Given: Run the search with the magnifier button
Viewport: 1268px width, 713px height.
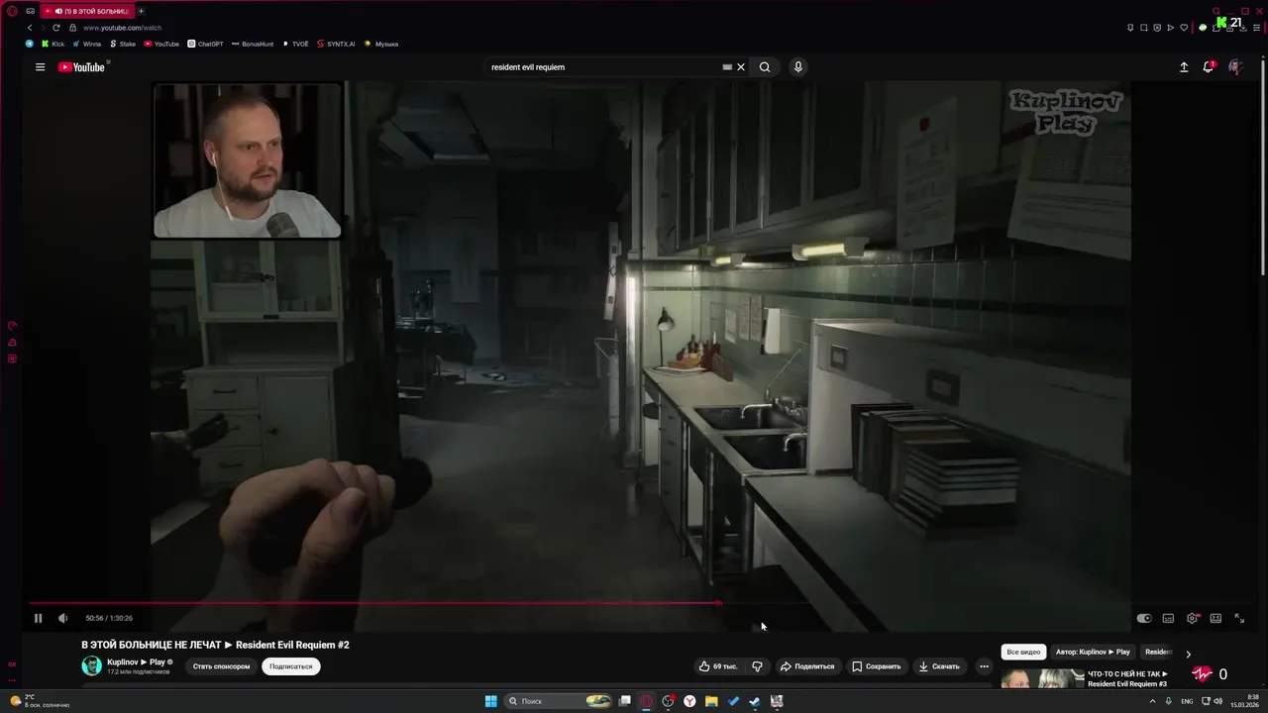Looking at the screenshot, I should (765, 67).
